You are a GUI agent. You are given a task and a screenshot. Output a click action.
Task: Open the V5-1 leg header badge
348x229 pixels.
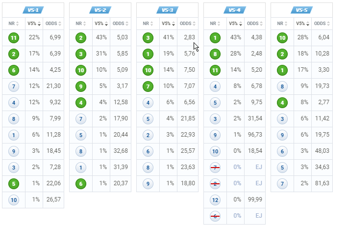[x=33, y=10]
